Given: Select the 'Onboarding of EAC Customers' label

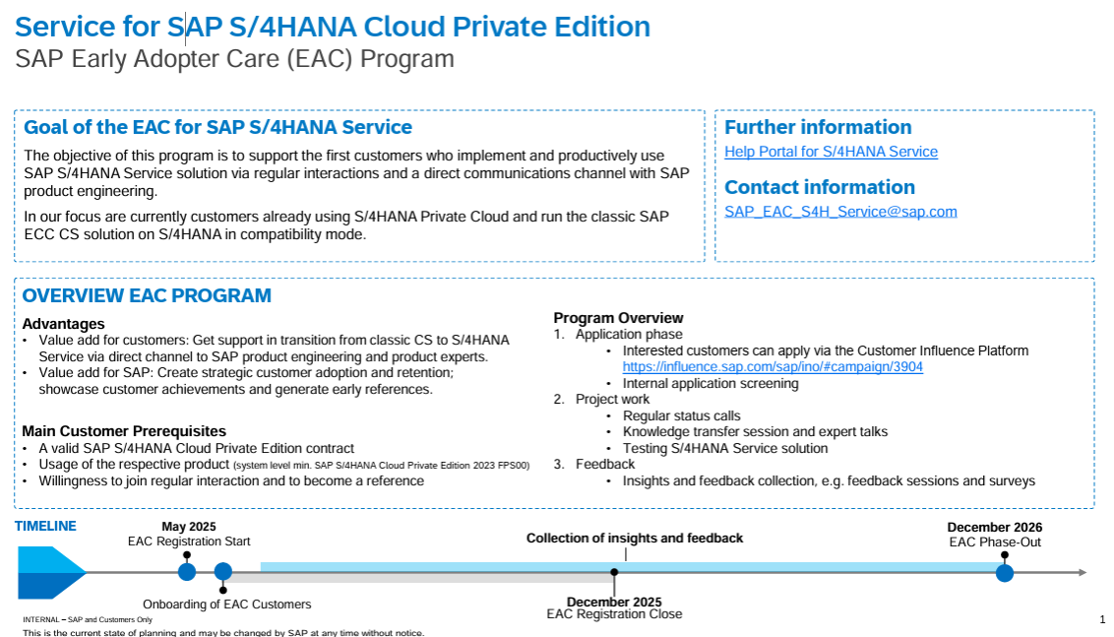Looking at the screenshot, I should (226, 605).
